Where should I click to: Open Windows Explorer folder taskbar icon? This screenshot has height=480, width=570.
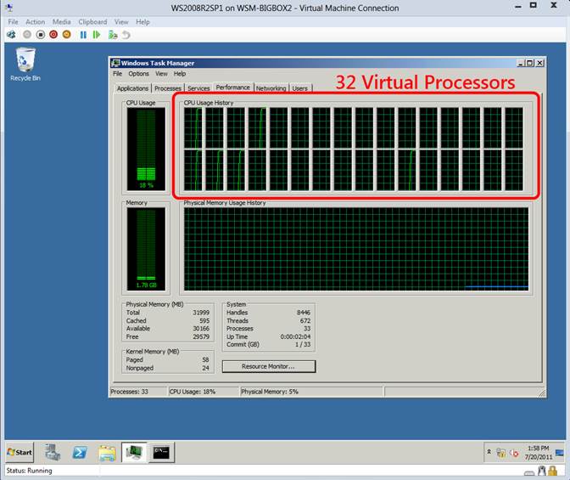[107, 452]
